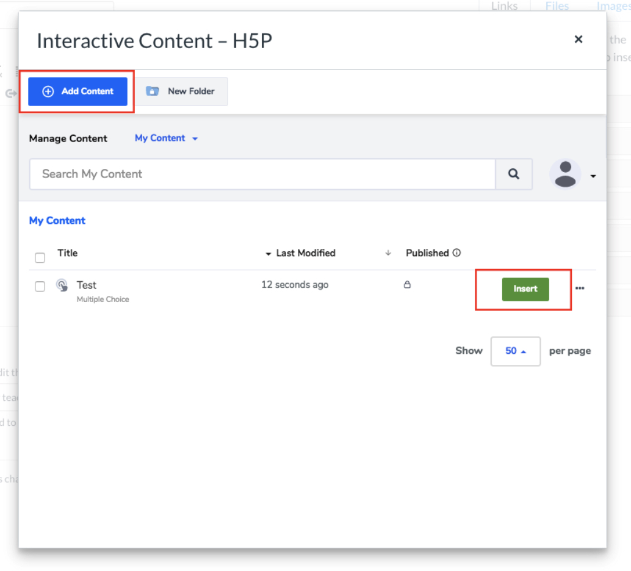
Task: Switch to Links tab in background window
Action: click(x=504, y=5)
